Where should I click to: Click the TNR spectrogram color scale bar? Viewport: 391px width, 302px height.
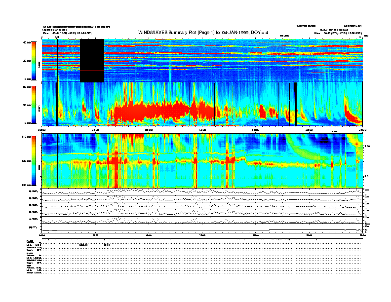(x=34, y=161)
